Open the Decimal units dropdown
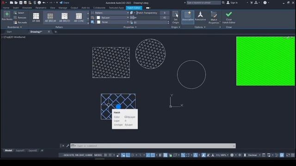 (x=254, y=155)
